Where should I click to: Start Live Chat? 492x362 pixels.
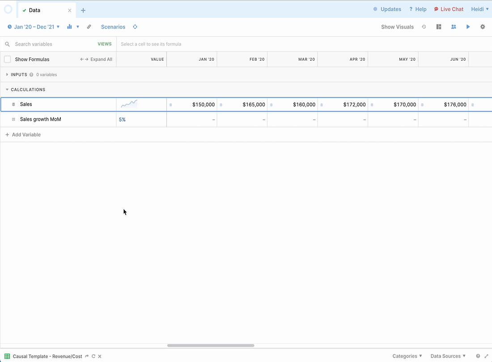coord(449,9)
